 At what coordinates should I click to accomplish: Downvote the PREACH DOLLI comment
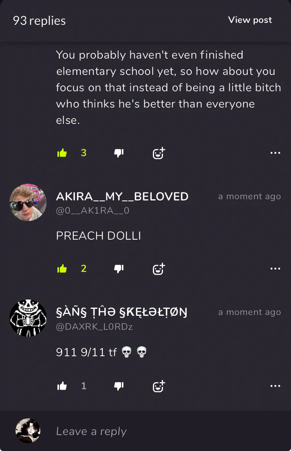tap(119, 269)
